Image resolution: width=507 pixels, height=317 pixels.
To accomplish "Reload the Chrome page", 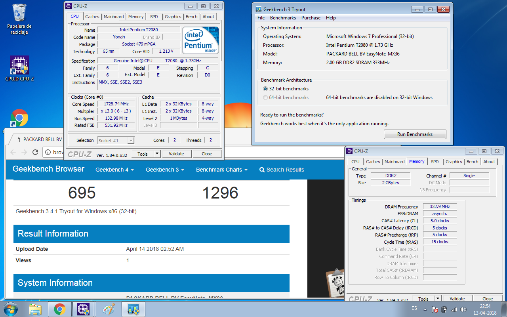I will pos(35,152).
